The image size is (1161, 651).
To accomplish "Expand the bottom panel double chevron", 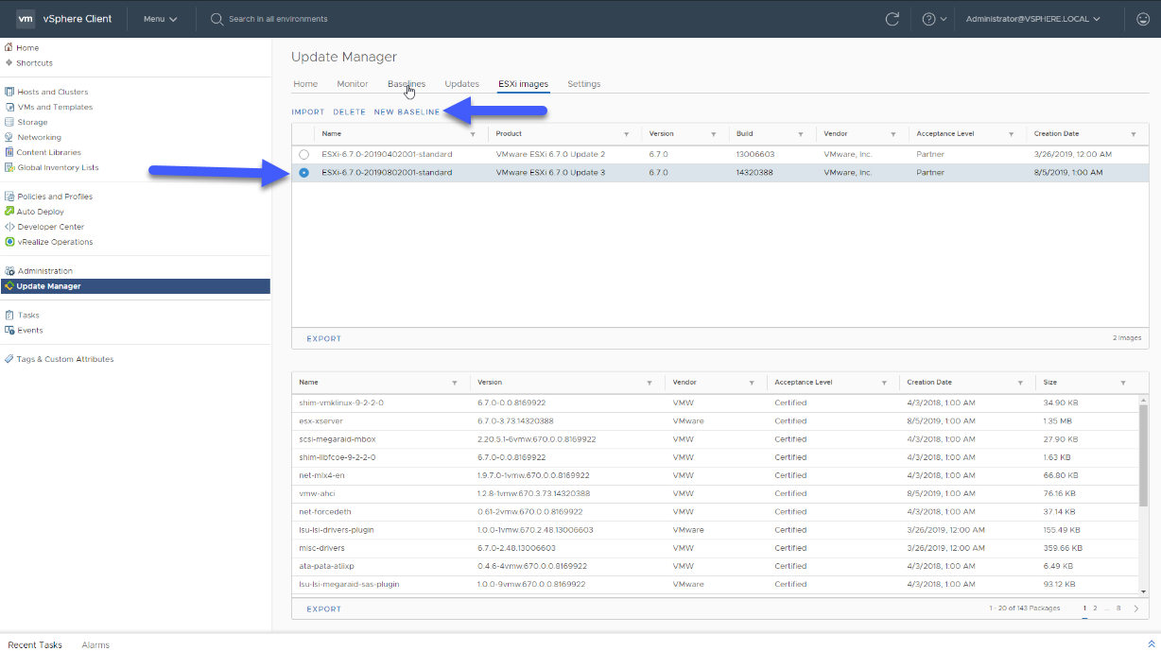I will coord(1151,644).
